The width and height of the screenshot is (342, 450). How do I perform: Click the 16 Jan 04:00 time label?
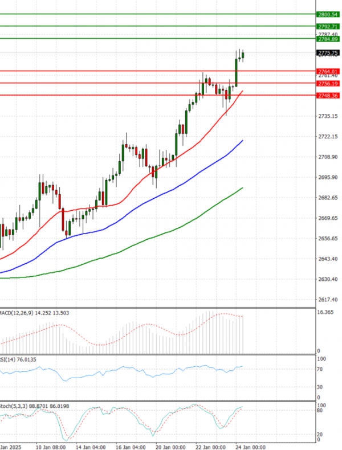click(131, 447)
